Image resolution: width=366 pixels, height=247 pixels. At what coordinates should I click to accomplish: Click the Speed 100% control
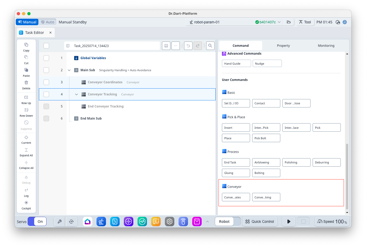332,222
